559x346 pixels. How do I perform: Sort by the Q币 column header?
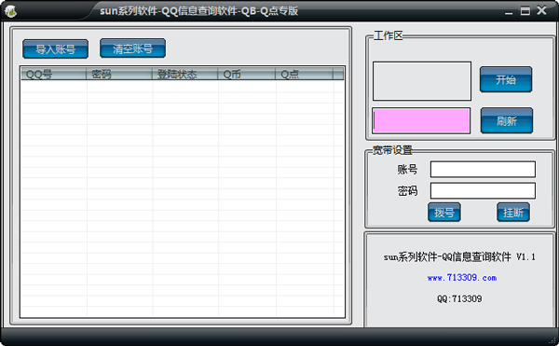click(x=246, y=75)
